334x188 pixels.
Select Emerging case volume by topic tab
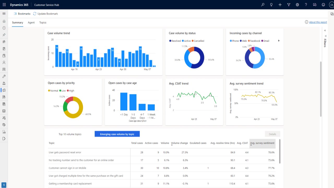[x=117, y=134]
